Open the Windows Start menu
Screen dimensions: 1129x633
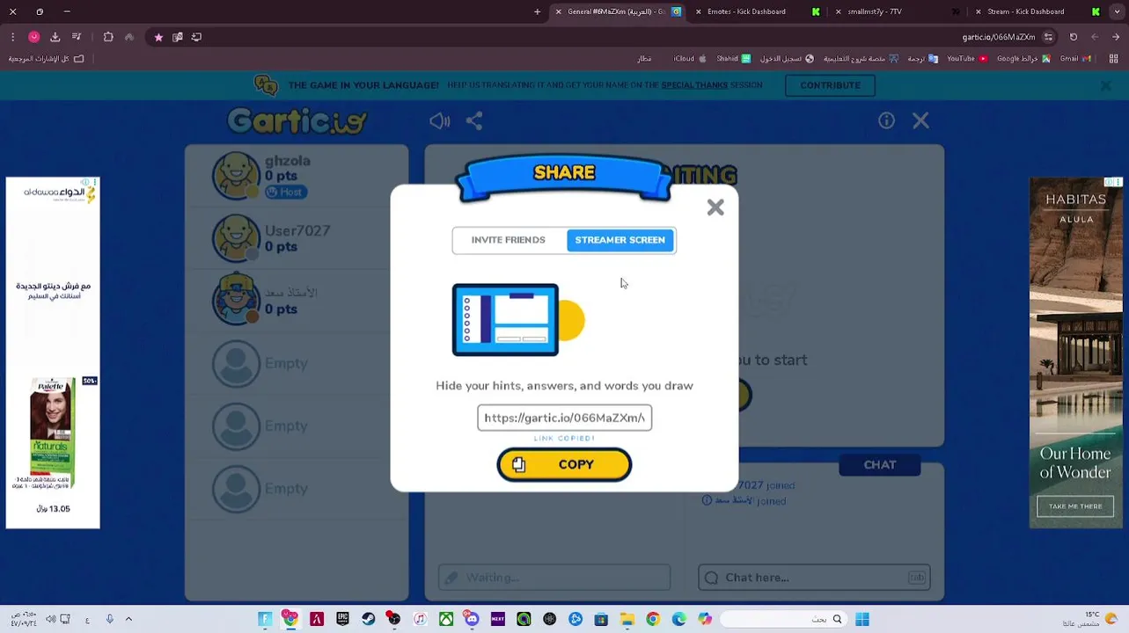click(x=862, y=619)
